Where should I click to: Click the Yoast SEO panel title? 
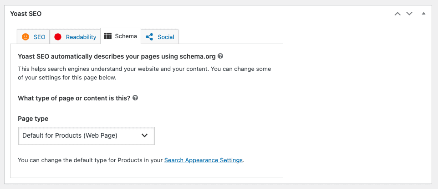point(25,14)
